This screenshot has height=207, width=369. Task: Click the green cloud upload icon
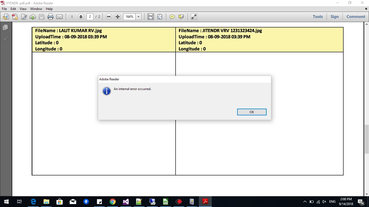pos(33,17)
